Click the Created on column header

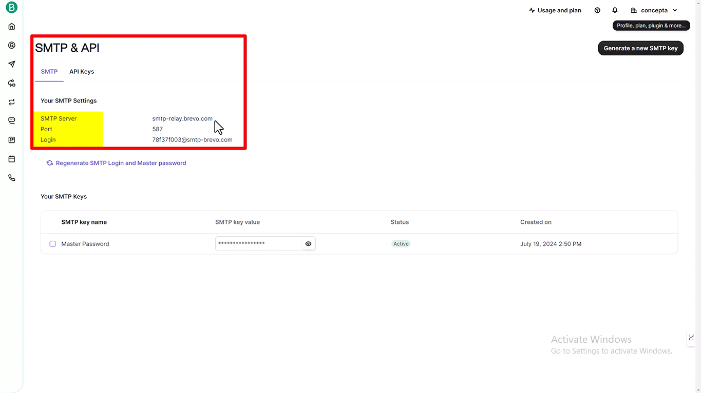tap(536, 222)
